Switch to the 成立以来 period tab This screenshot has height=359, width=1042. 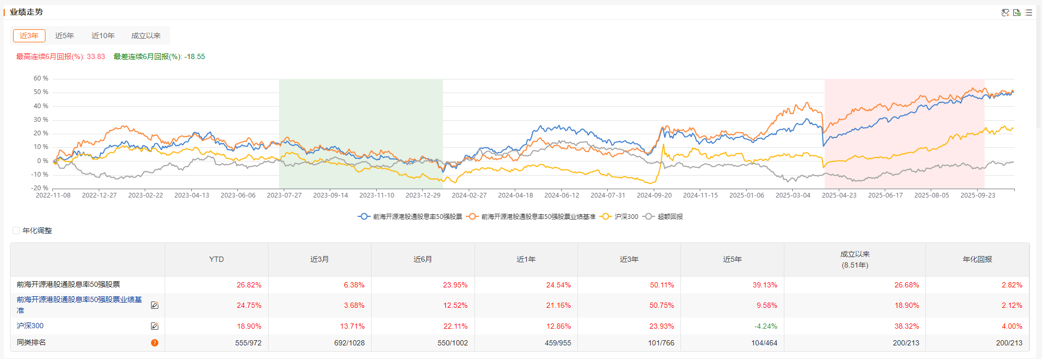146,36
